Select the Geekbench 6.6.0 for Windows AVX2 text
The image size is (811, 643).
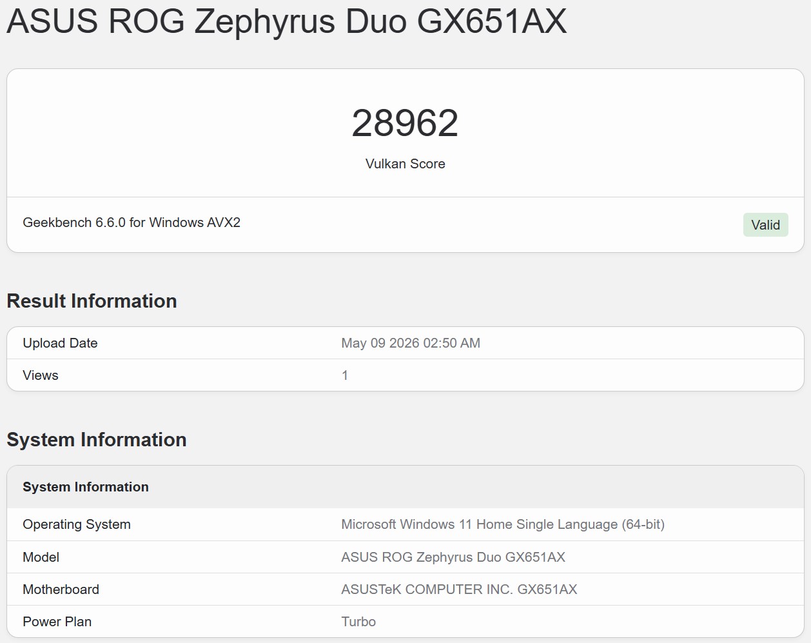pos(132,223)
